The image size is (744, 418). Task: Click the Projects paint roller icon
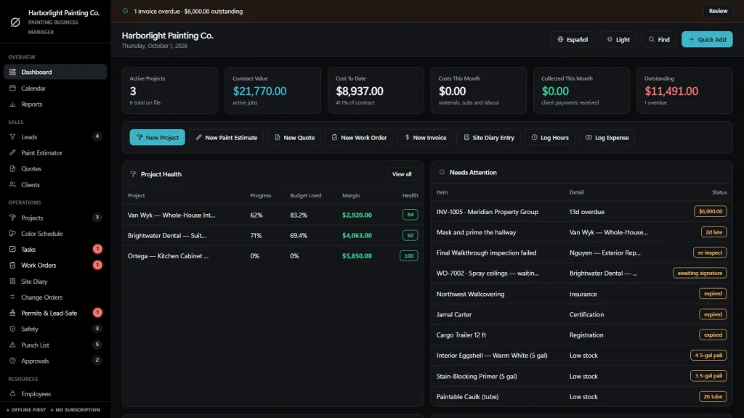(x=13, y=218)
